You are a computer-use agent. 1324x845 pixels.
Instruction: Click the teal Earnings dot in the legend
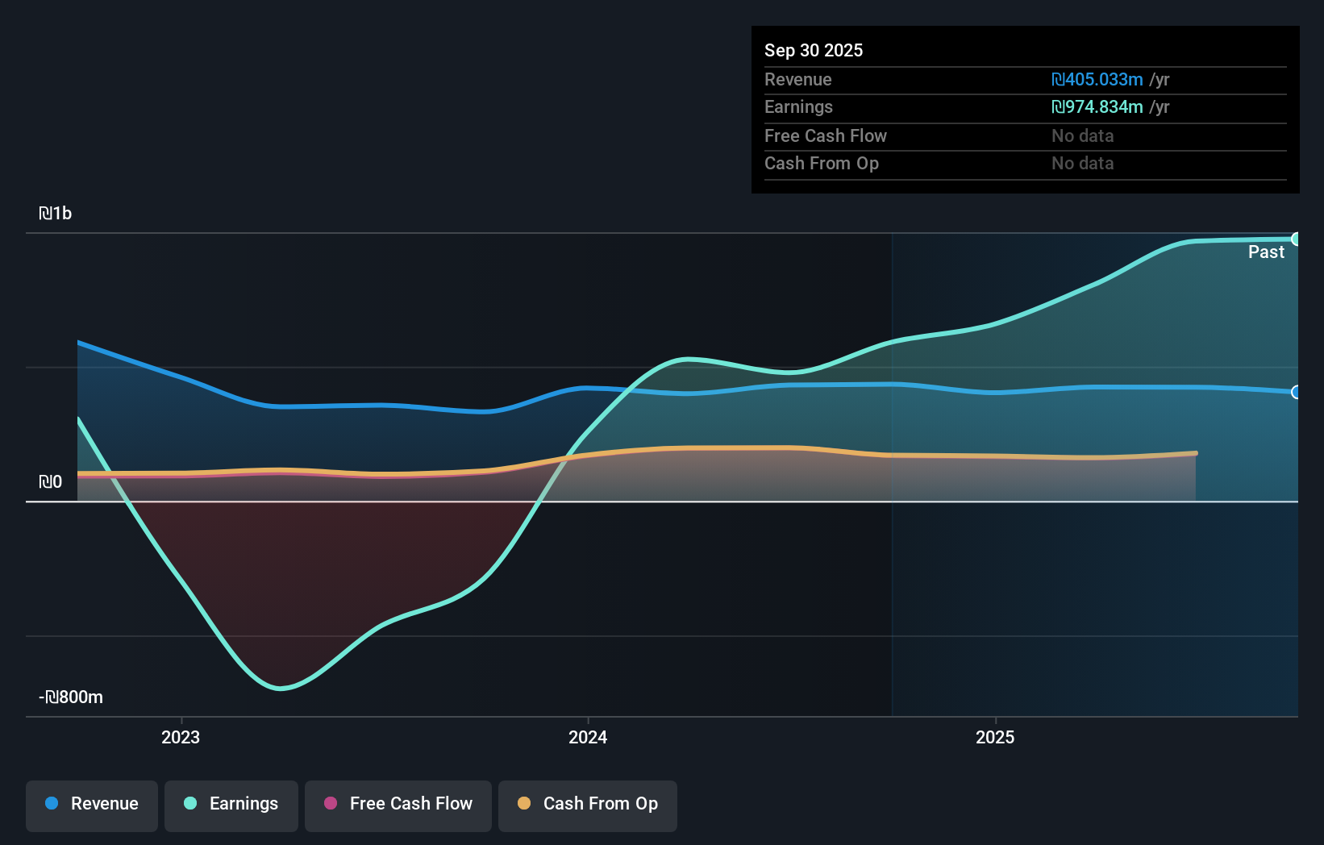(x=189, y=804)
